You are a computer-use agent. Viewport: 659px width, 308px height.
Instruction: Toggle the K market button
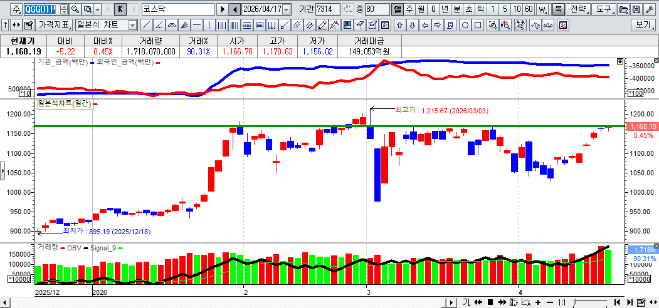click(120, 9)
